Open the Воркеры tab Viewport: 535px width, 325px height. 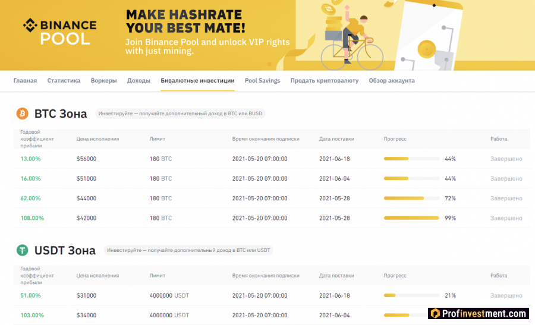[103, 80]
